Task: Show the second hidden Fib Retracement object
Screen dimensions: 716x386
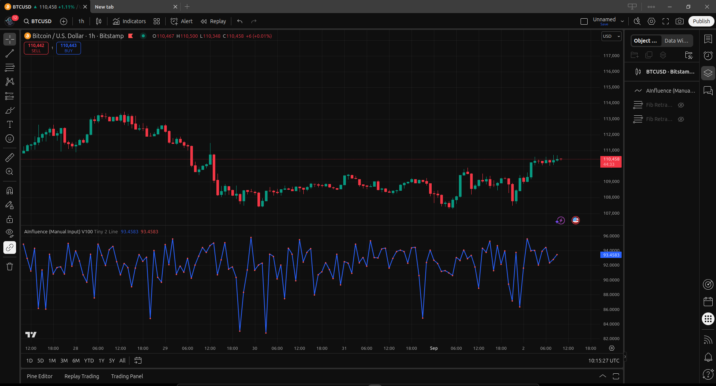Action: click(681, 119)
